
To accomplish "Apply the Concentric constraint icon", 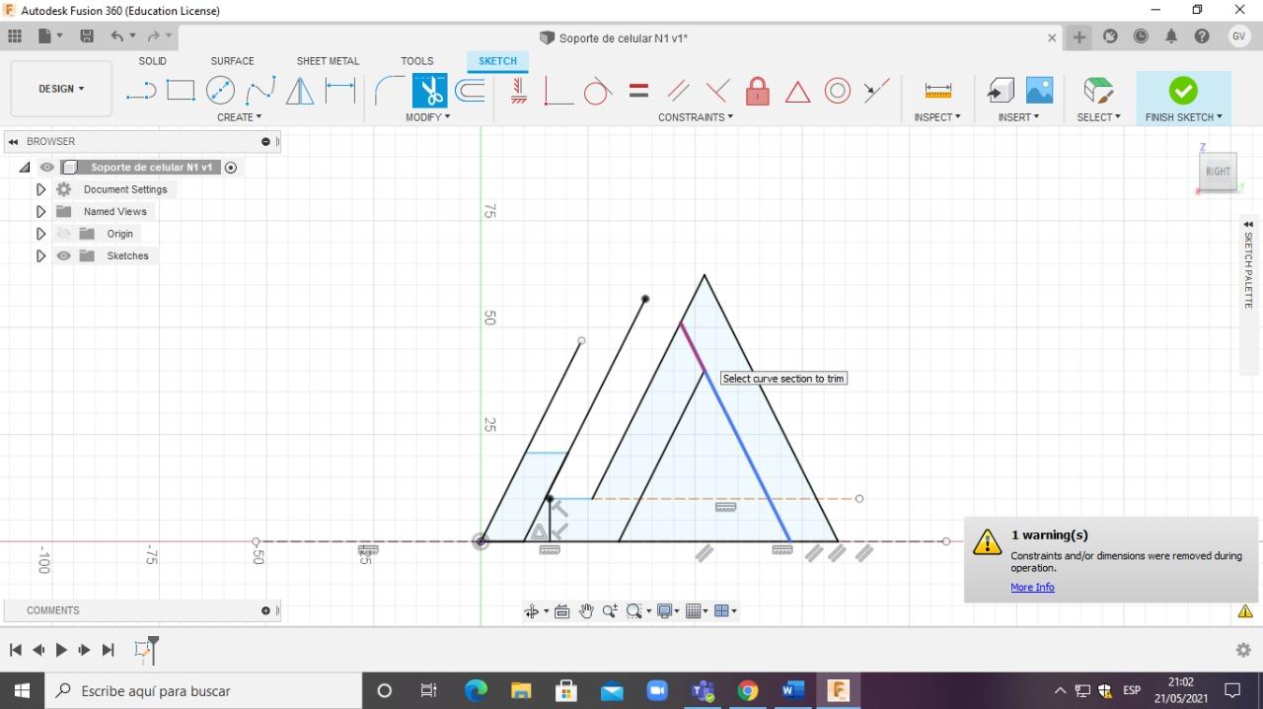I will point(838,91).
